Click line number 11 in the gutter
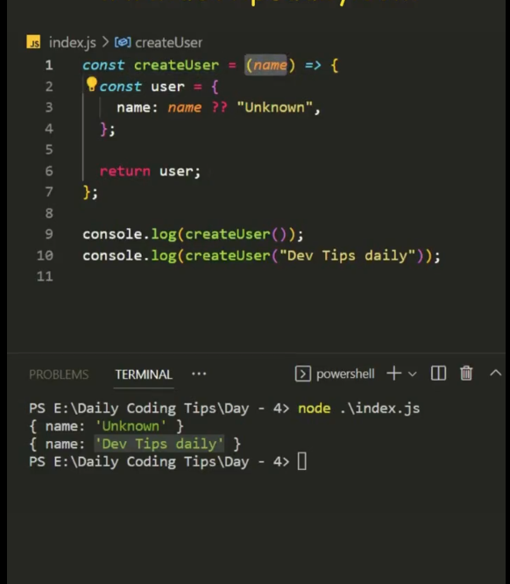 [45, 276]
